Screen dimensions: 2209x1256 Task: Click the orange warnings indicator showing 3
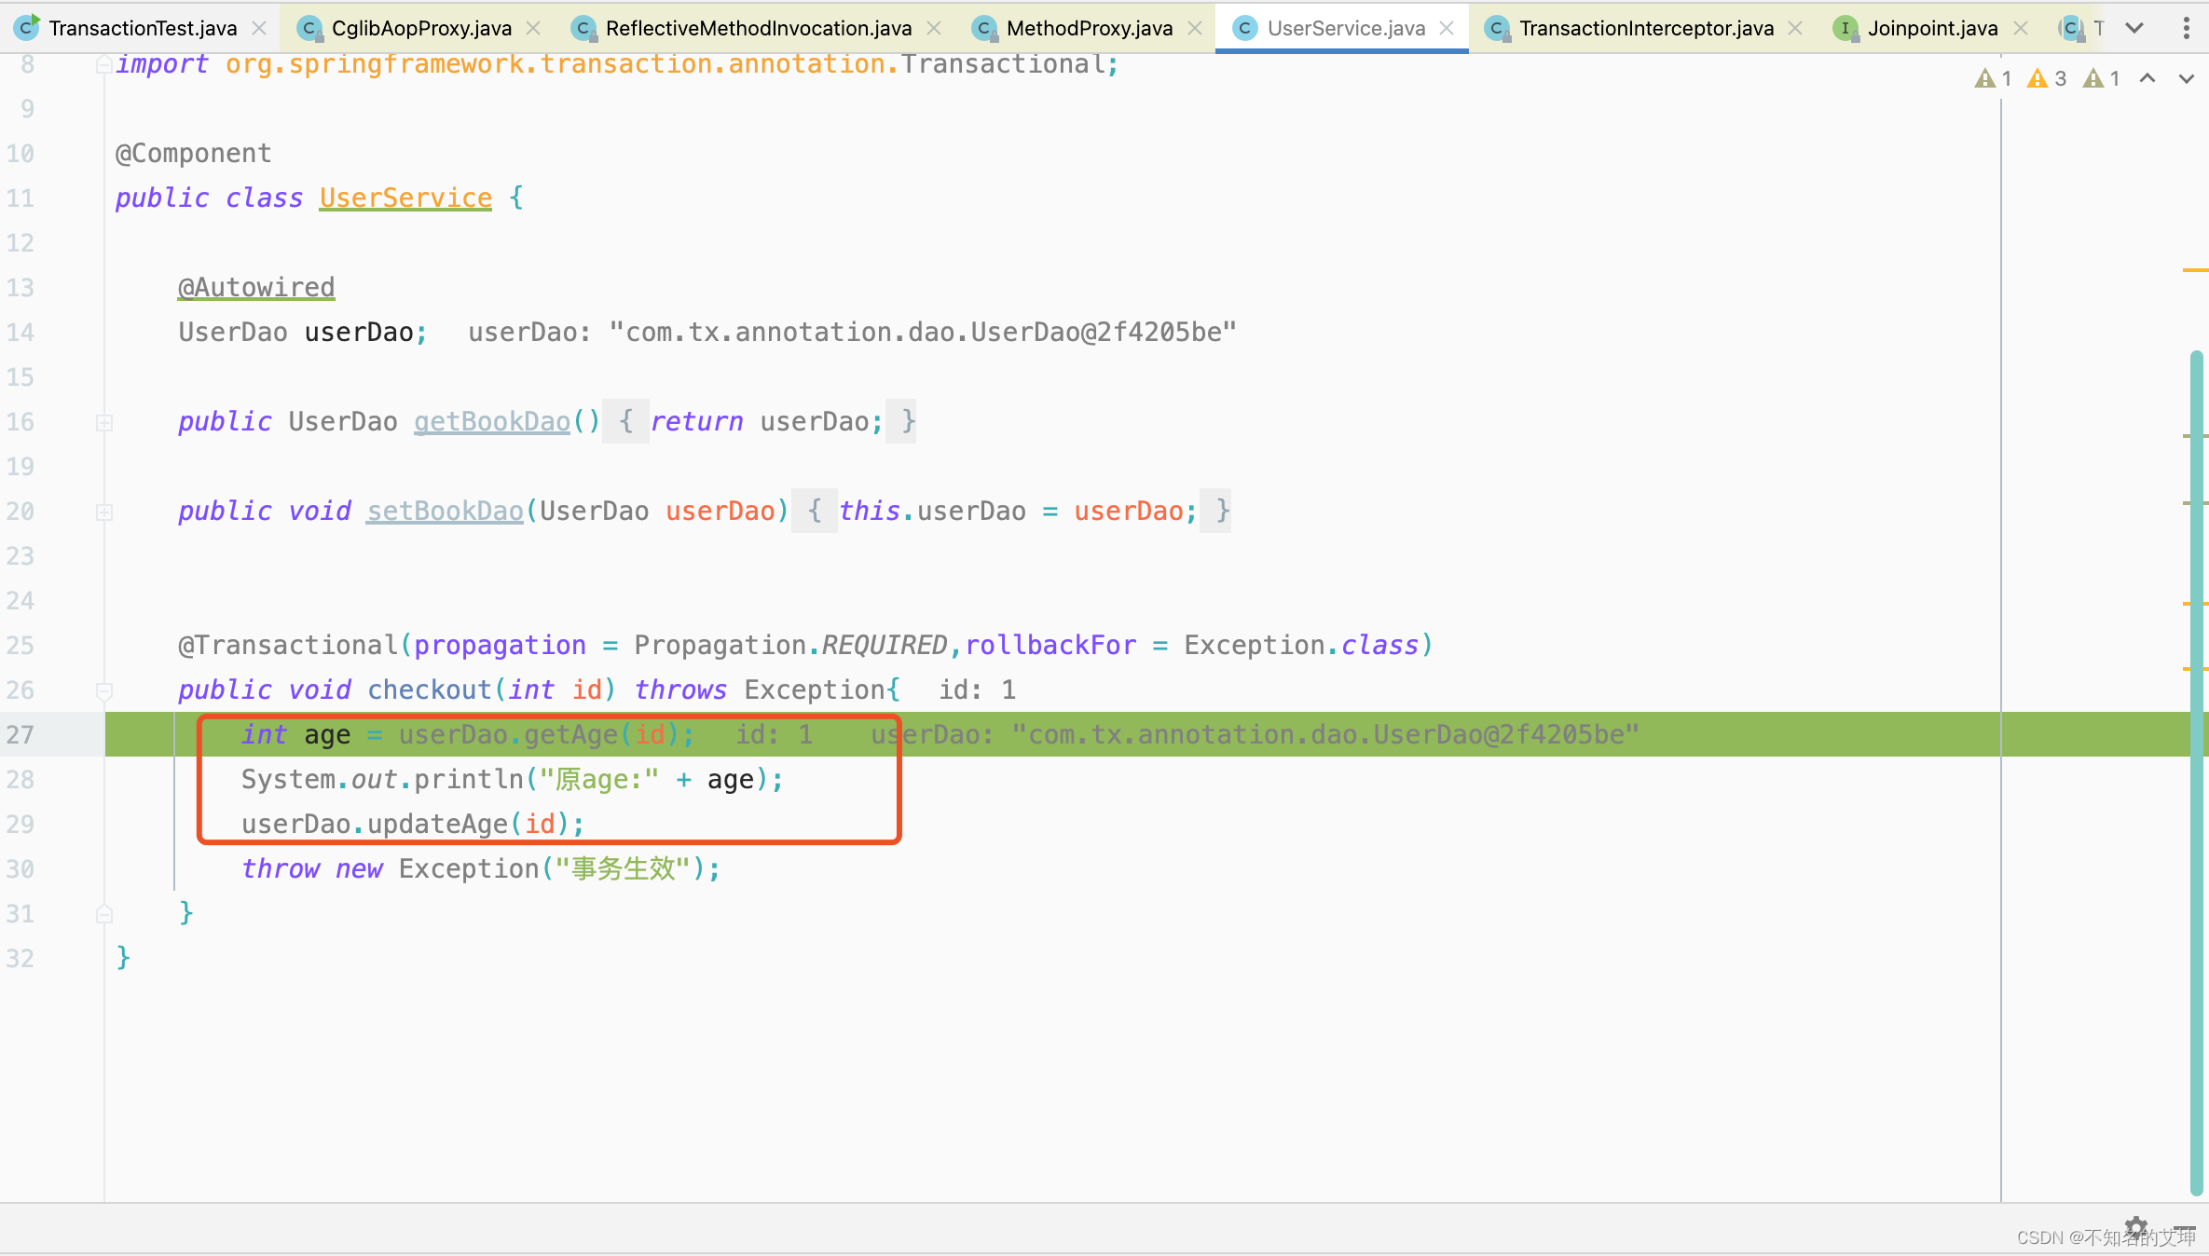click(x=2048, y=78)
